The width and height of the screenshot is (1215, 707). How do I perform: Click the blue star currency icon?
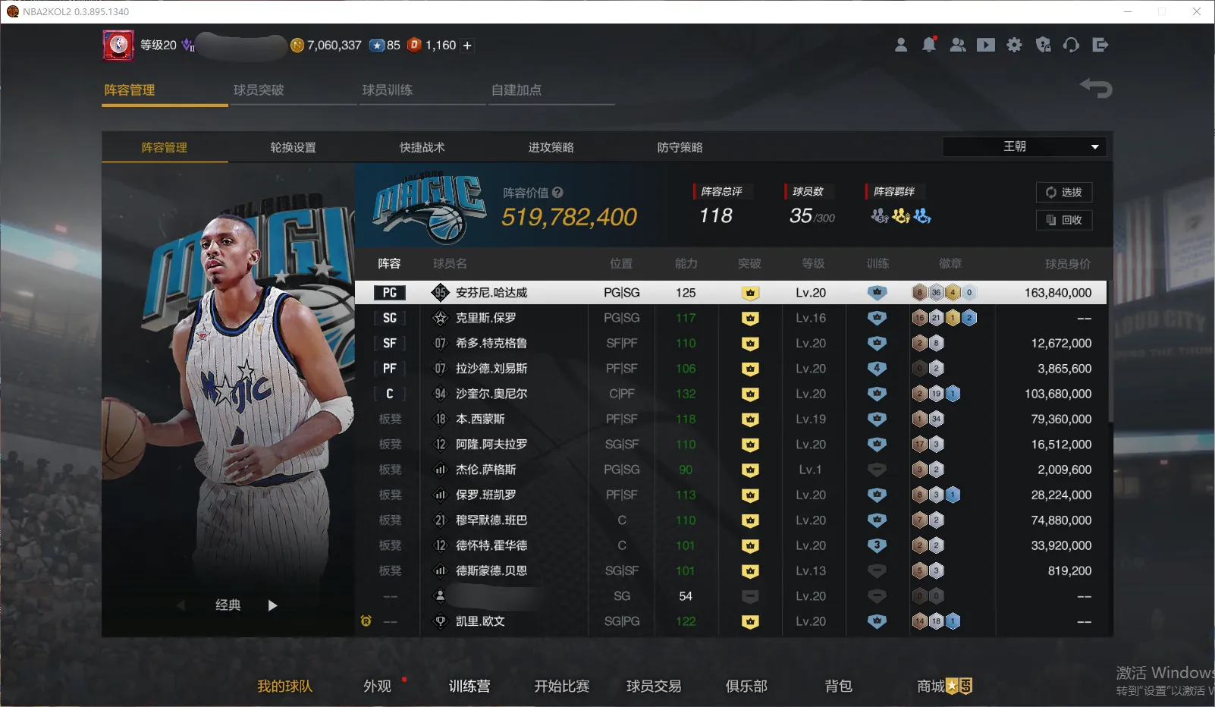tap(377, 46)
